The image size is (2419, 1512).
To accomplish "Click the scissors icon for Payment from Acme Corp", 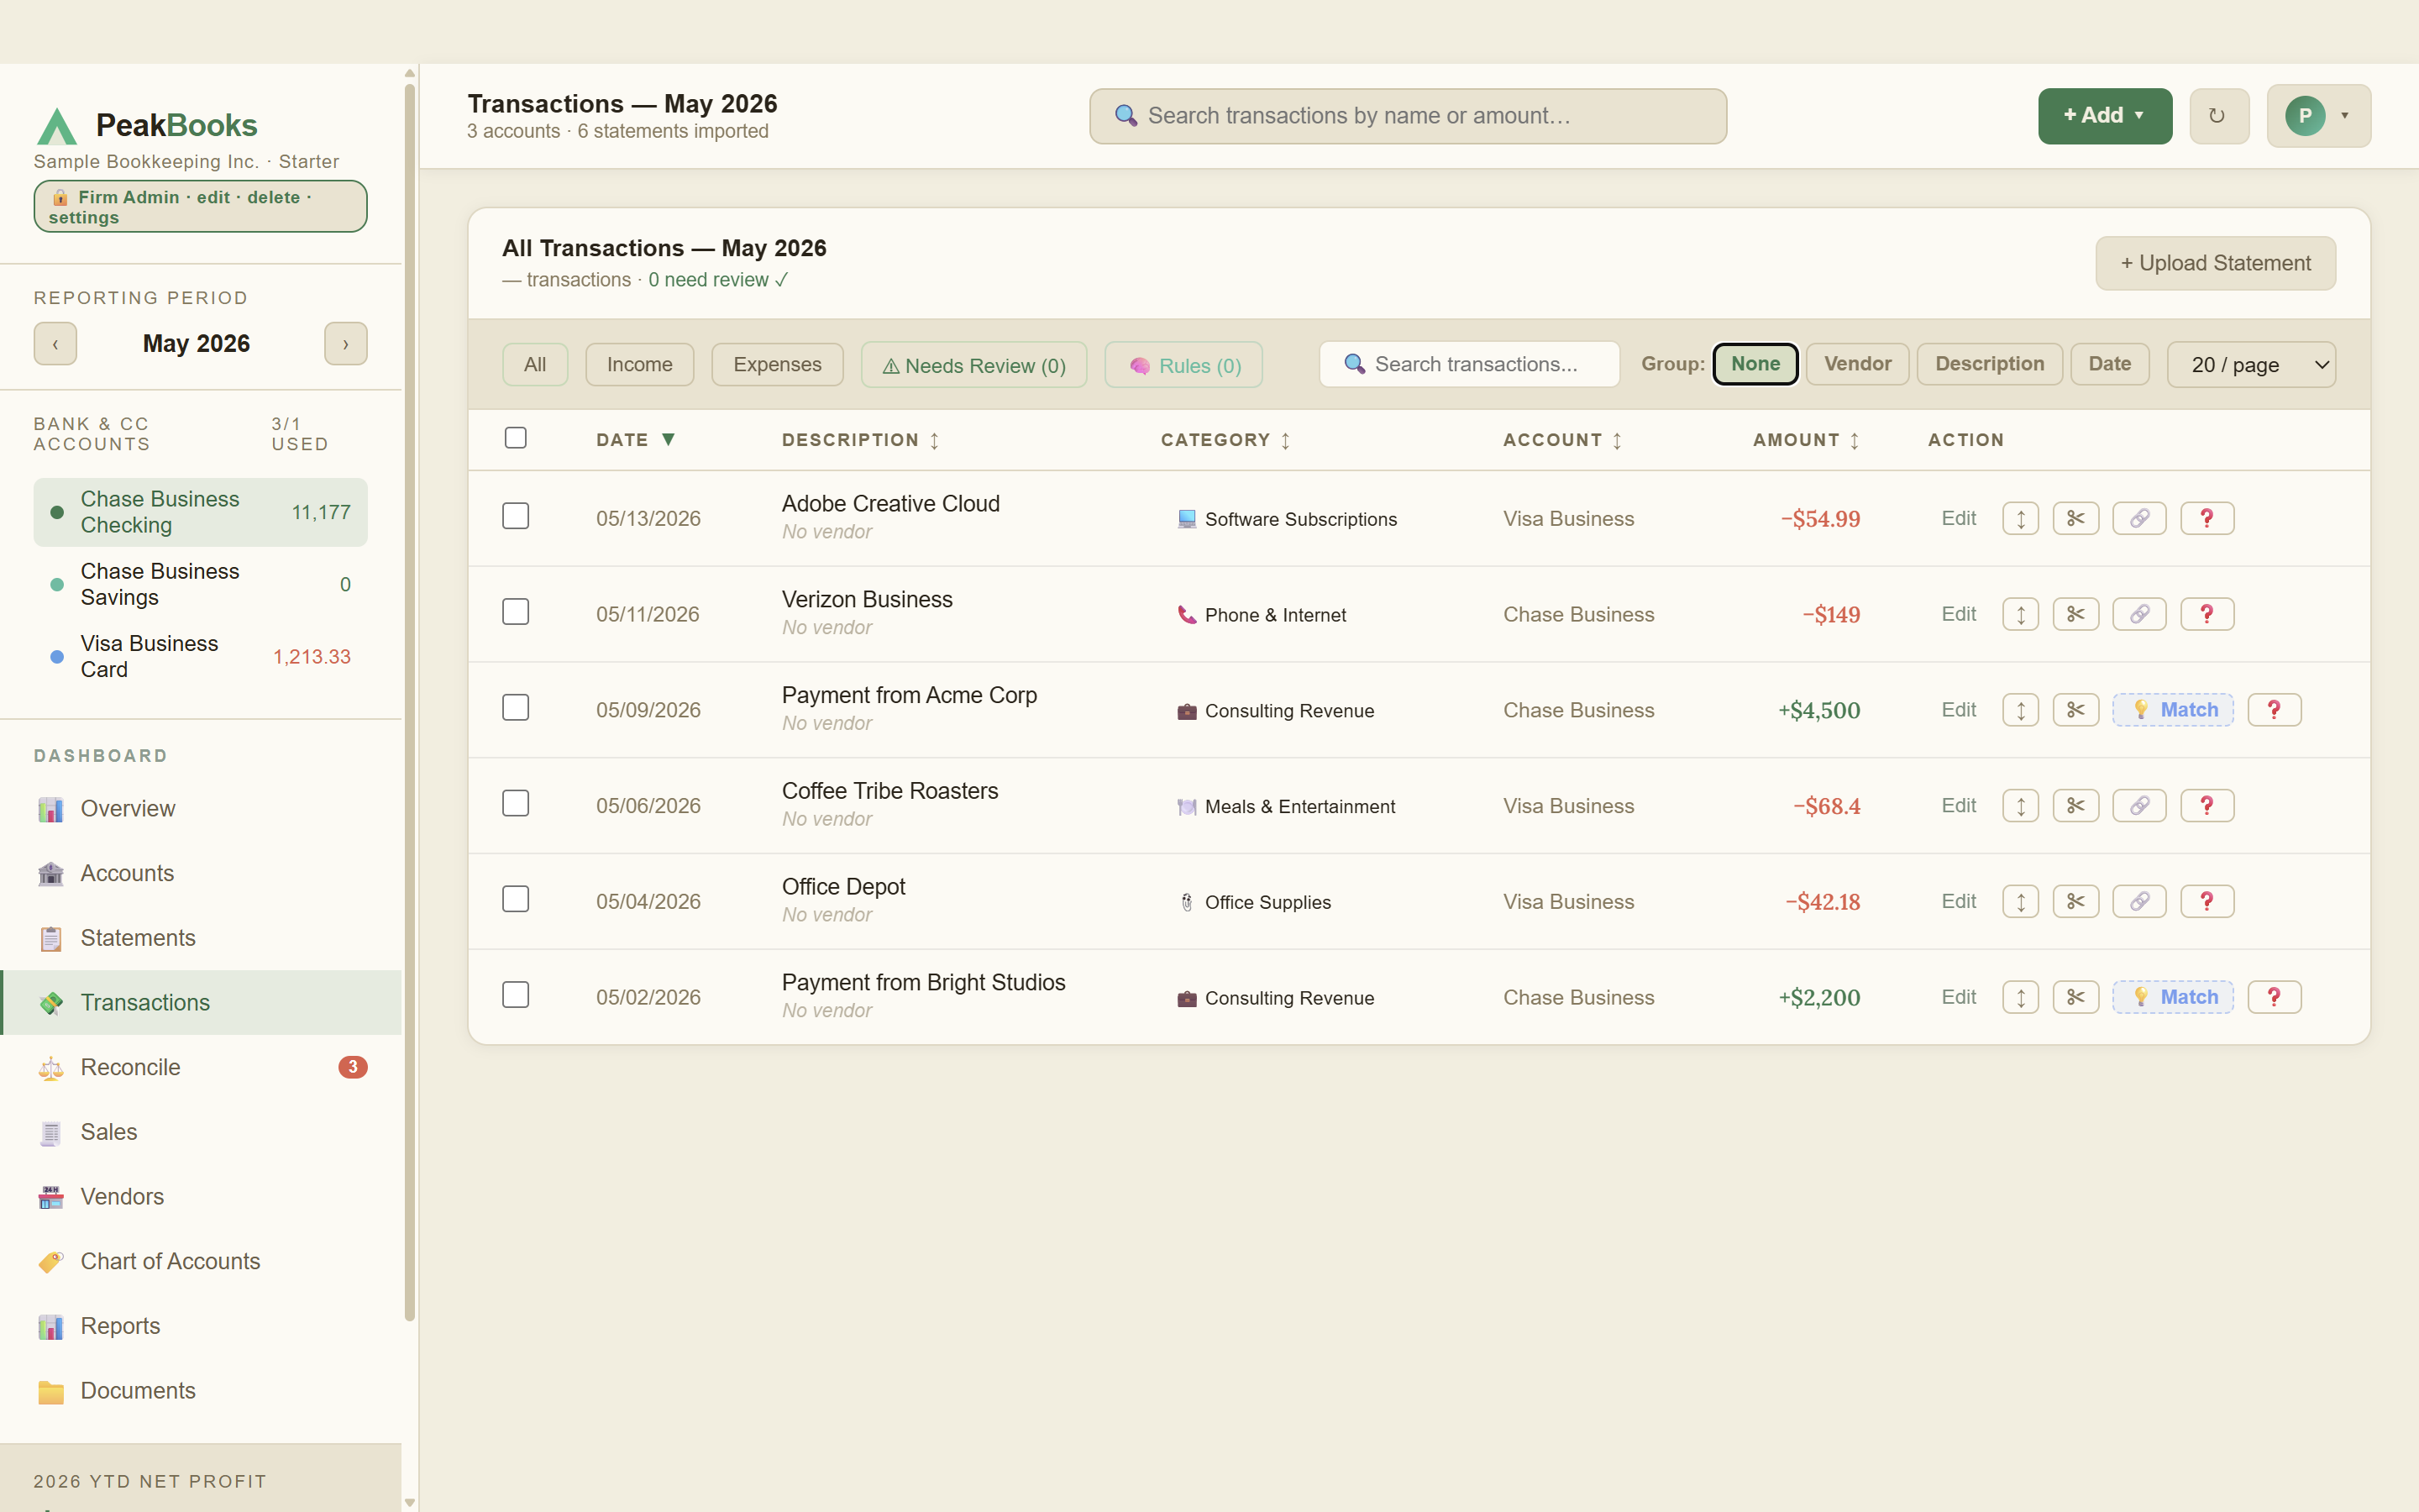I will [2075, 710].
